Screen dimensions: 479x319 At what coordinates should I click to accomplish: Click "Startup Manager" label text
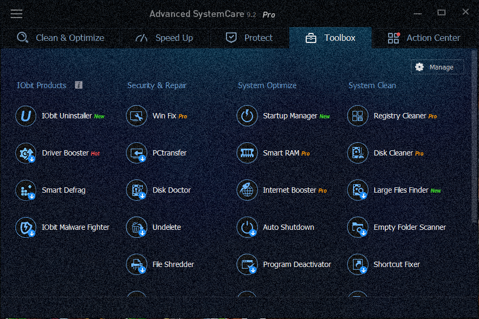pos(290,116)
